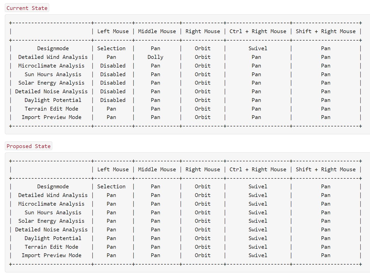Click 'Right Mouse' header in Proposed State table

click(x=203, y=169)
